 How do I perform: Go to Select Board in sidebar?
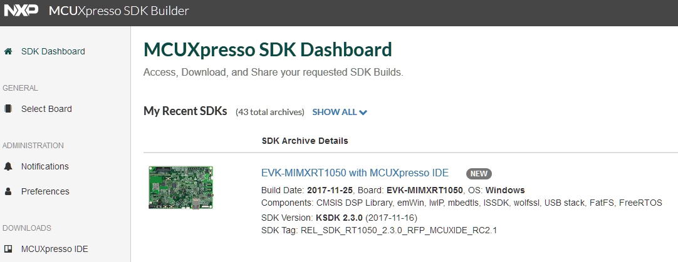46,109
